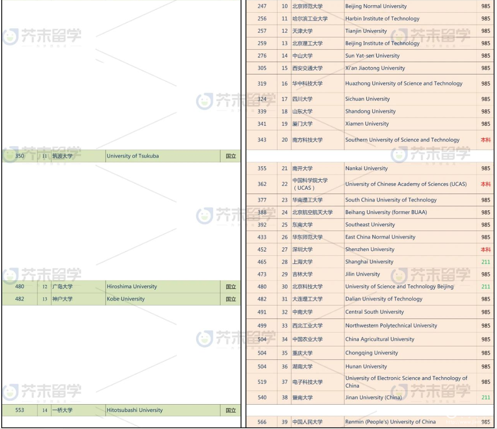Select the University of Tsukuba cell
The height and width of the screenshot is (429, 497).
pyautogui.click(x=163, y=156)
